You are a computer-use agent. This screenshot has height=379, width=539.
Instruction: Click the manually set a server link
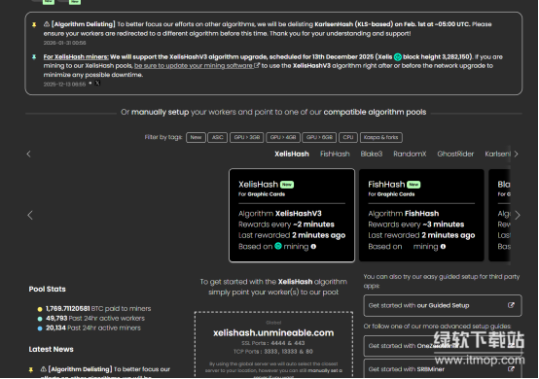point(325,370)
